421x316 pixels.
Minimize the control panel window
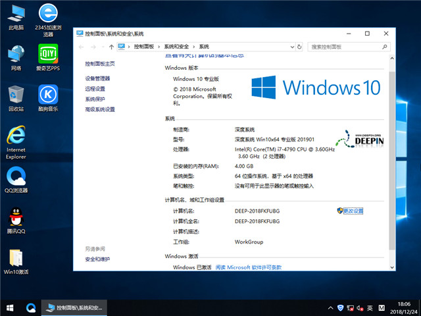click(x=349, y=34)
